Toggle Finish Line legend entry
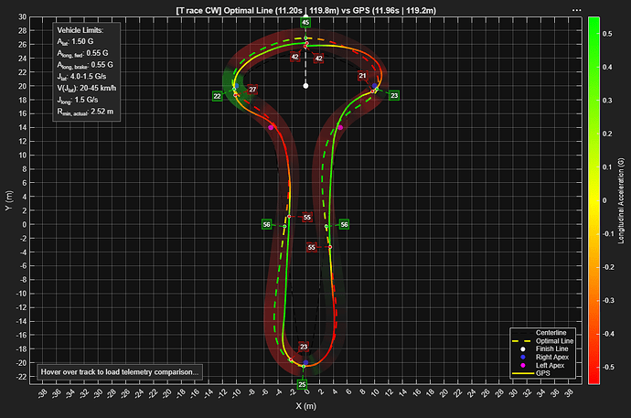This screenshot has width=631, height=418. [542, 348]
